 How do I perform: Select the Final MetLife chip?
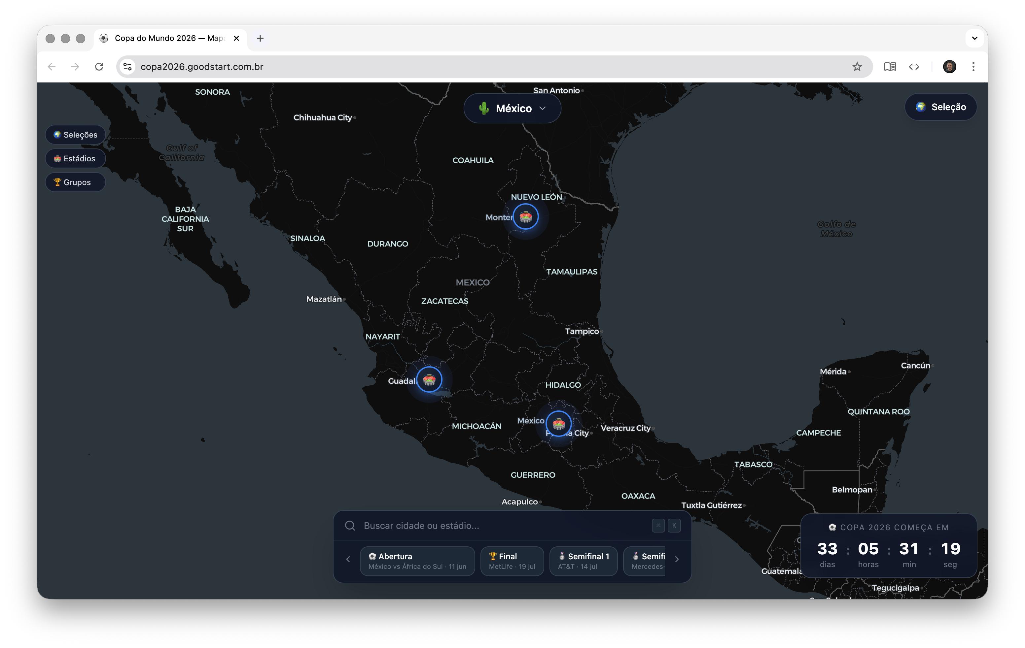click(x=512, y=561)
